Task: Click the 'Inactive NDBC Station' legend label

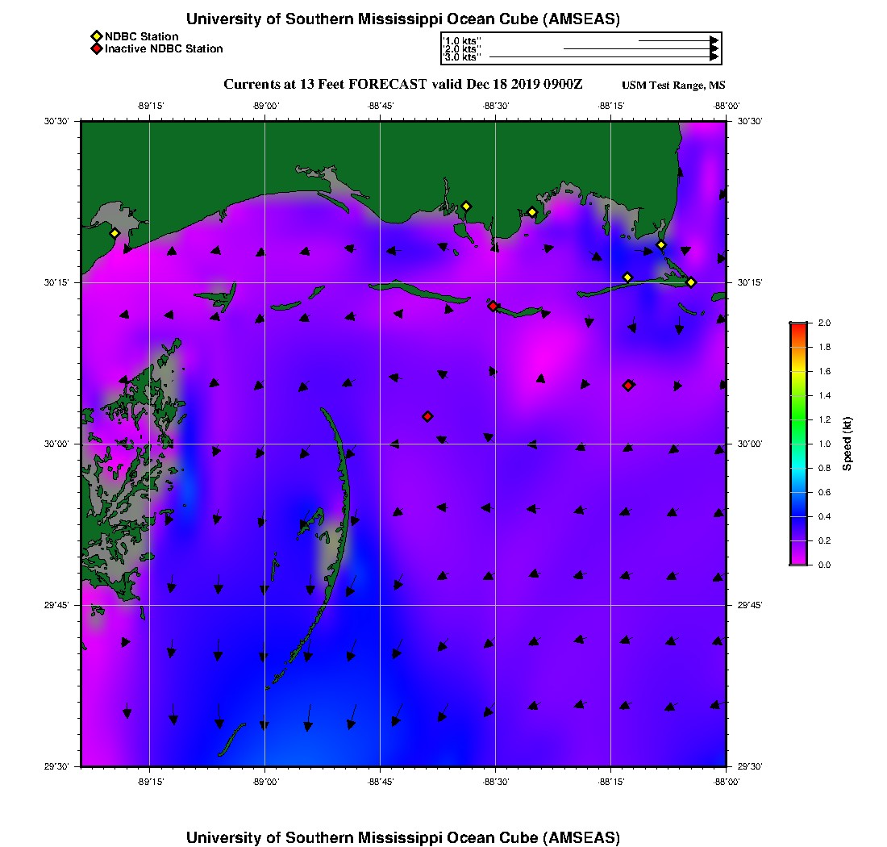Action: click(x=164, y=48)
